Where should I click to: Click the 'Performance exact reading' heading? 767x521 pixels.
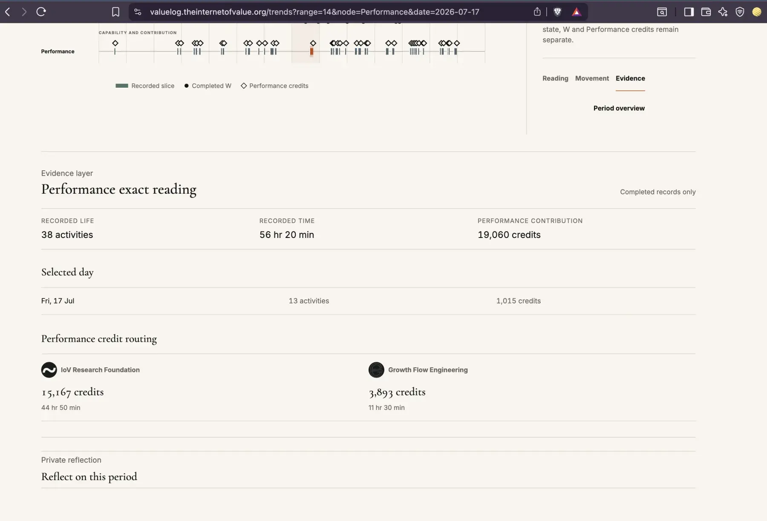pos(118,189)
